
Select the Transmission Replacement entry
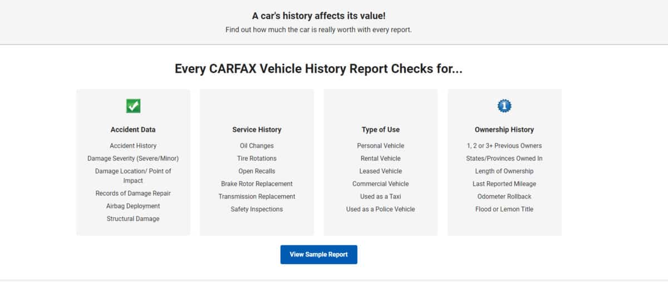click(x=257, y=196)
